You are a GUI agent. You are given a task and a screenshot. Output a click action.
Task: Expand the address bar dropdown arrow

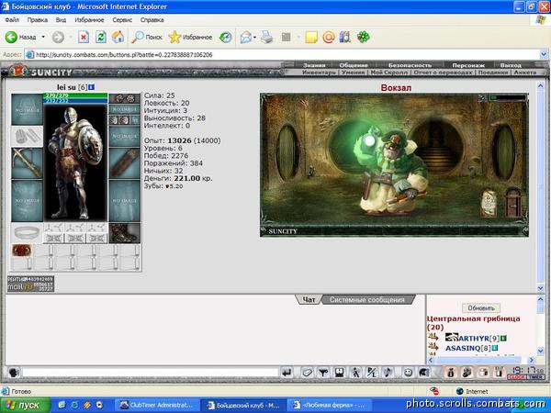click(544, 55)
